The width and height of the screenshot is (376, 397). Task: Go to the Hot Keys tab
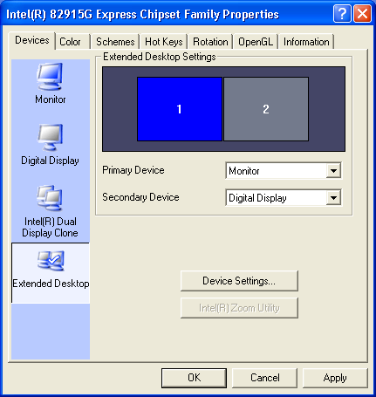coord(164,42)
